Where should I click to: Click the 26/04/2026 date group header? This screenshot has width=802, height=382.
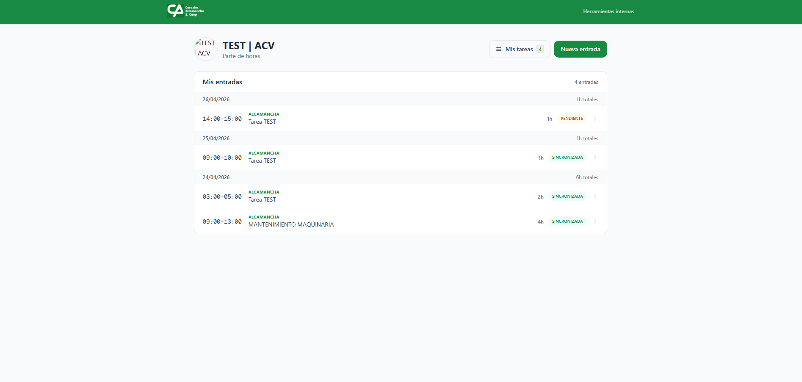coord(216,100)
